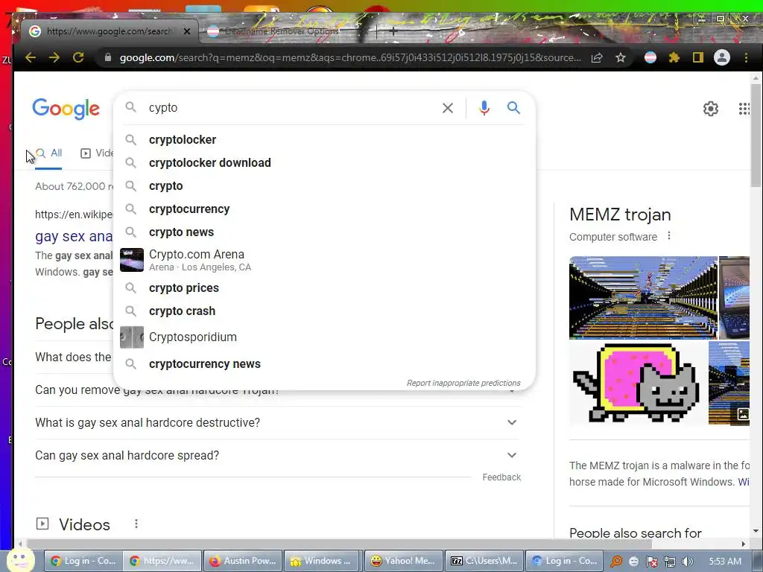
Task: Open Chrome's three-dot menu
Action: 746,57
